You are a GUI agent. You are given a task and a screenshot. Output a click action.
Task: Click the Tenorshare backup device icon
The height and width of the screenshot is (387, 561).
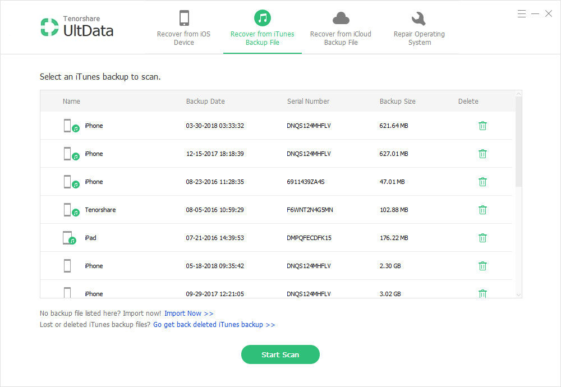pyautogui.click(x=71, y=210)
